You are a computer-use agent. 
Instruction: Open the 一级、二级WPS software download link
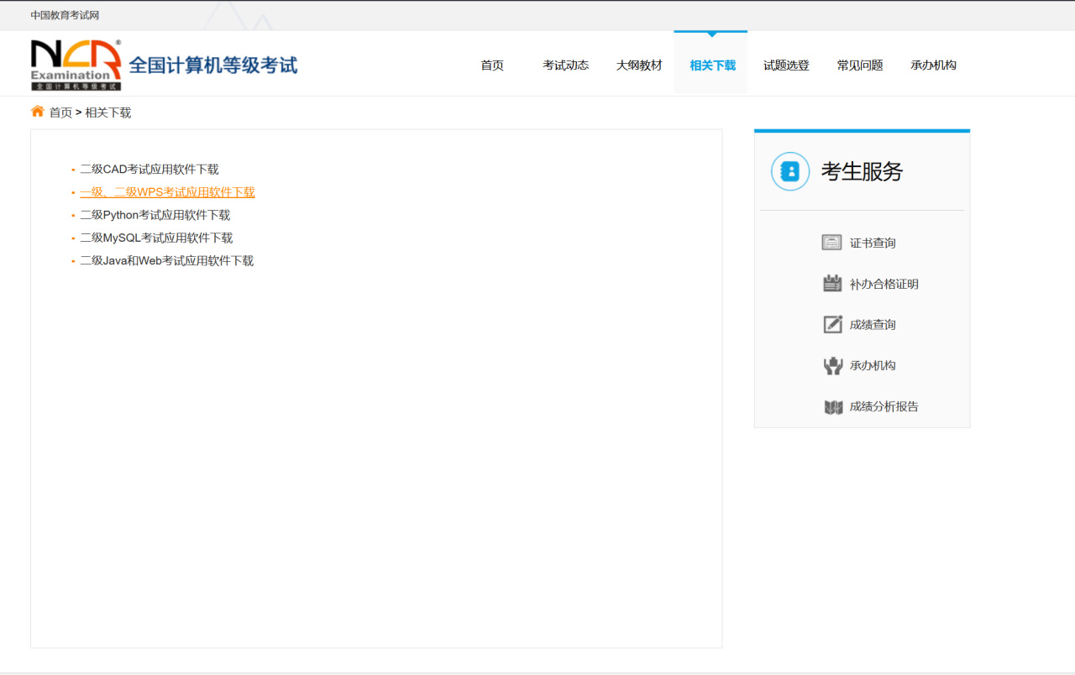[x=167, y=192]
